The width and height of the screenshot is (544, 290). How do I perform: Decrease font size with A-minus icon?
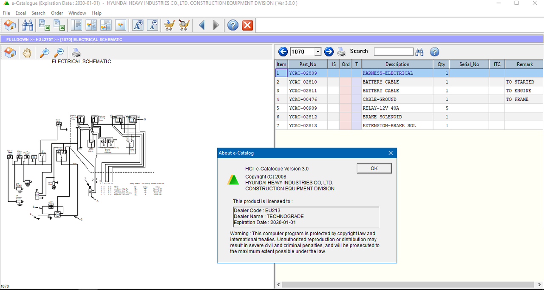coord(153,25)
